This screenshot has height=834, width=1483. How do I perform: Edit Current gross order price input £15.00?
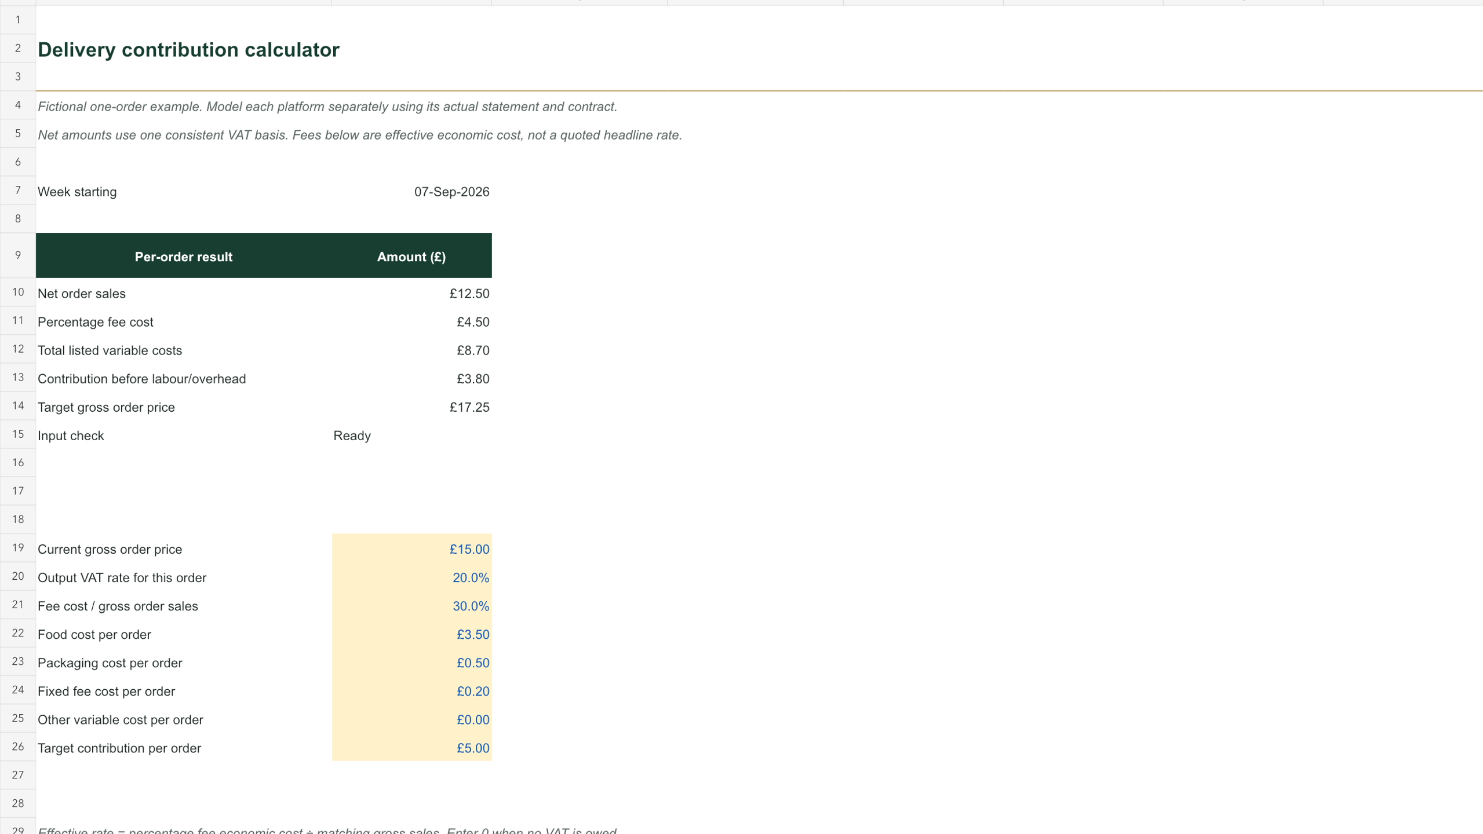[x=411, y=549]
